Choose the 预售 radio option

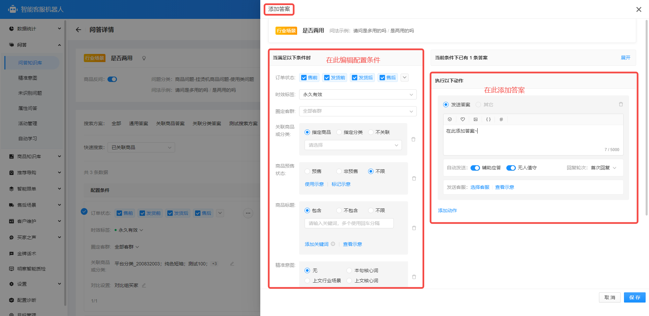click(x=307, y=171)
